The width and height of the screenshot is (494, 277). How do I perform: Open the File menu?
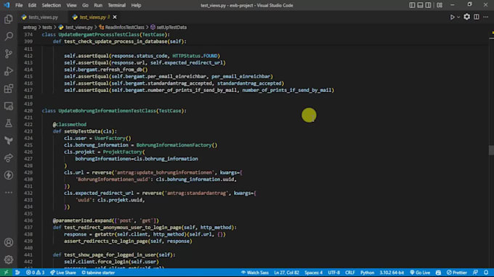(19, 5)
